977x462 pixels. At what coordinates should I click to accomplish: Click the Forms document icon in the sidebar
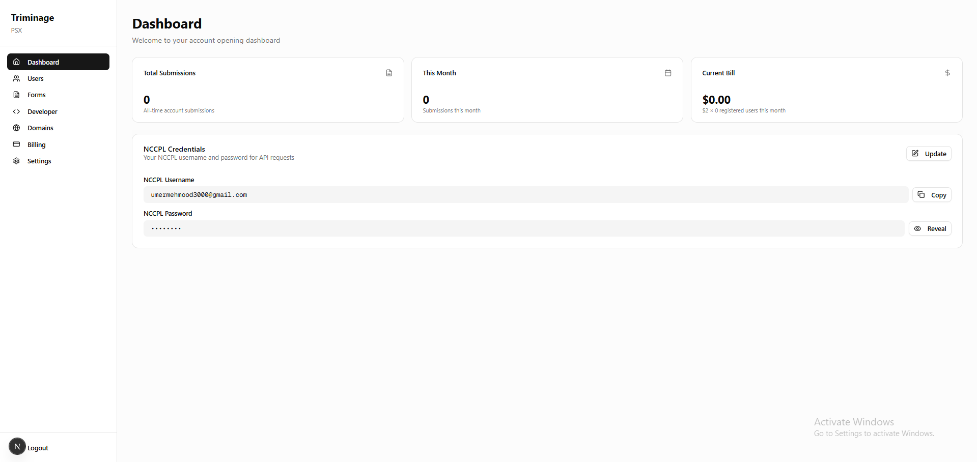coord(16,95)
